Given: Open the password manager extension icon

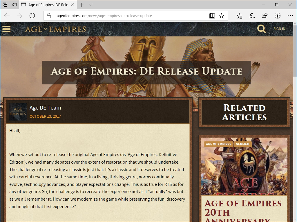Looking at the screenshot, I should point(278,16).
